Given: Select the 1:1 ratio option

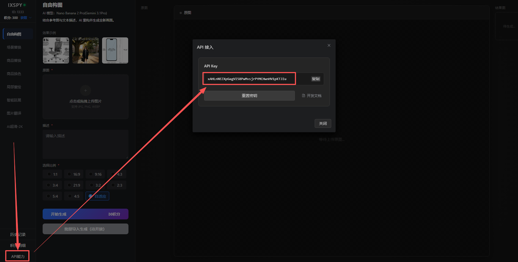Looking at the screenshot, I should click(x=52, y=174).
